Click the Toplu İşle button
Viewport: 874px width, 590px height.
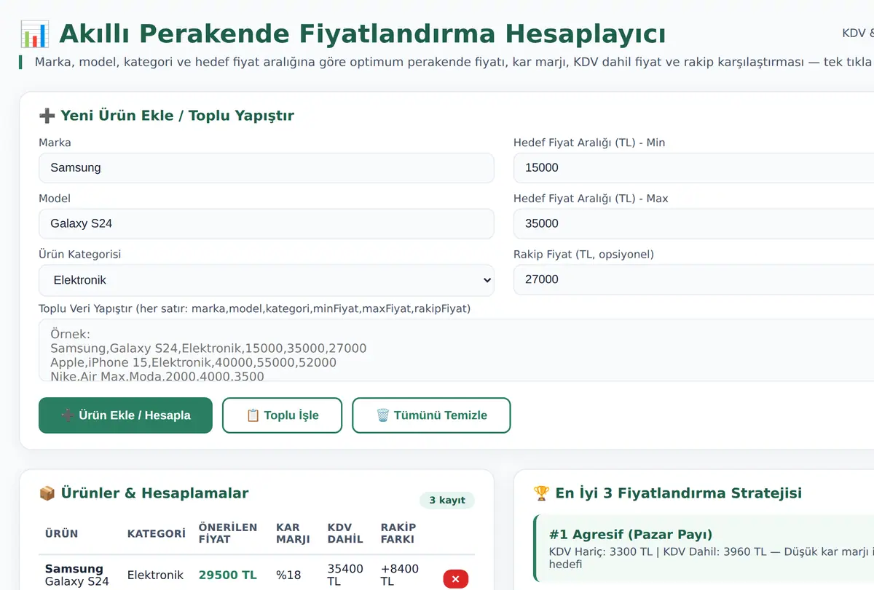point(282,415)
